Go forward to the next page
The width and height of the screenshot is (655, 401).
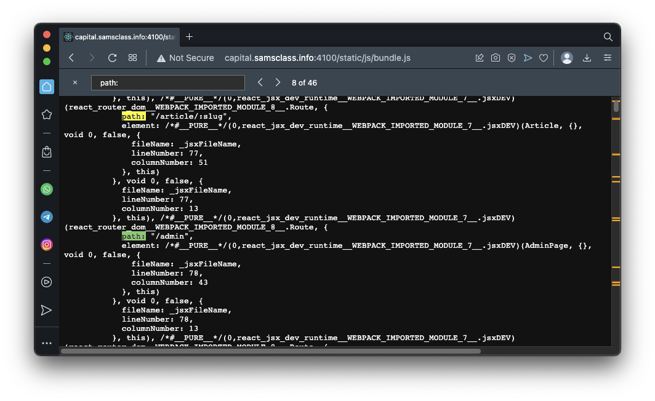(92, 58)
